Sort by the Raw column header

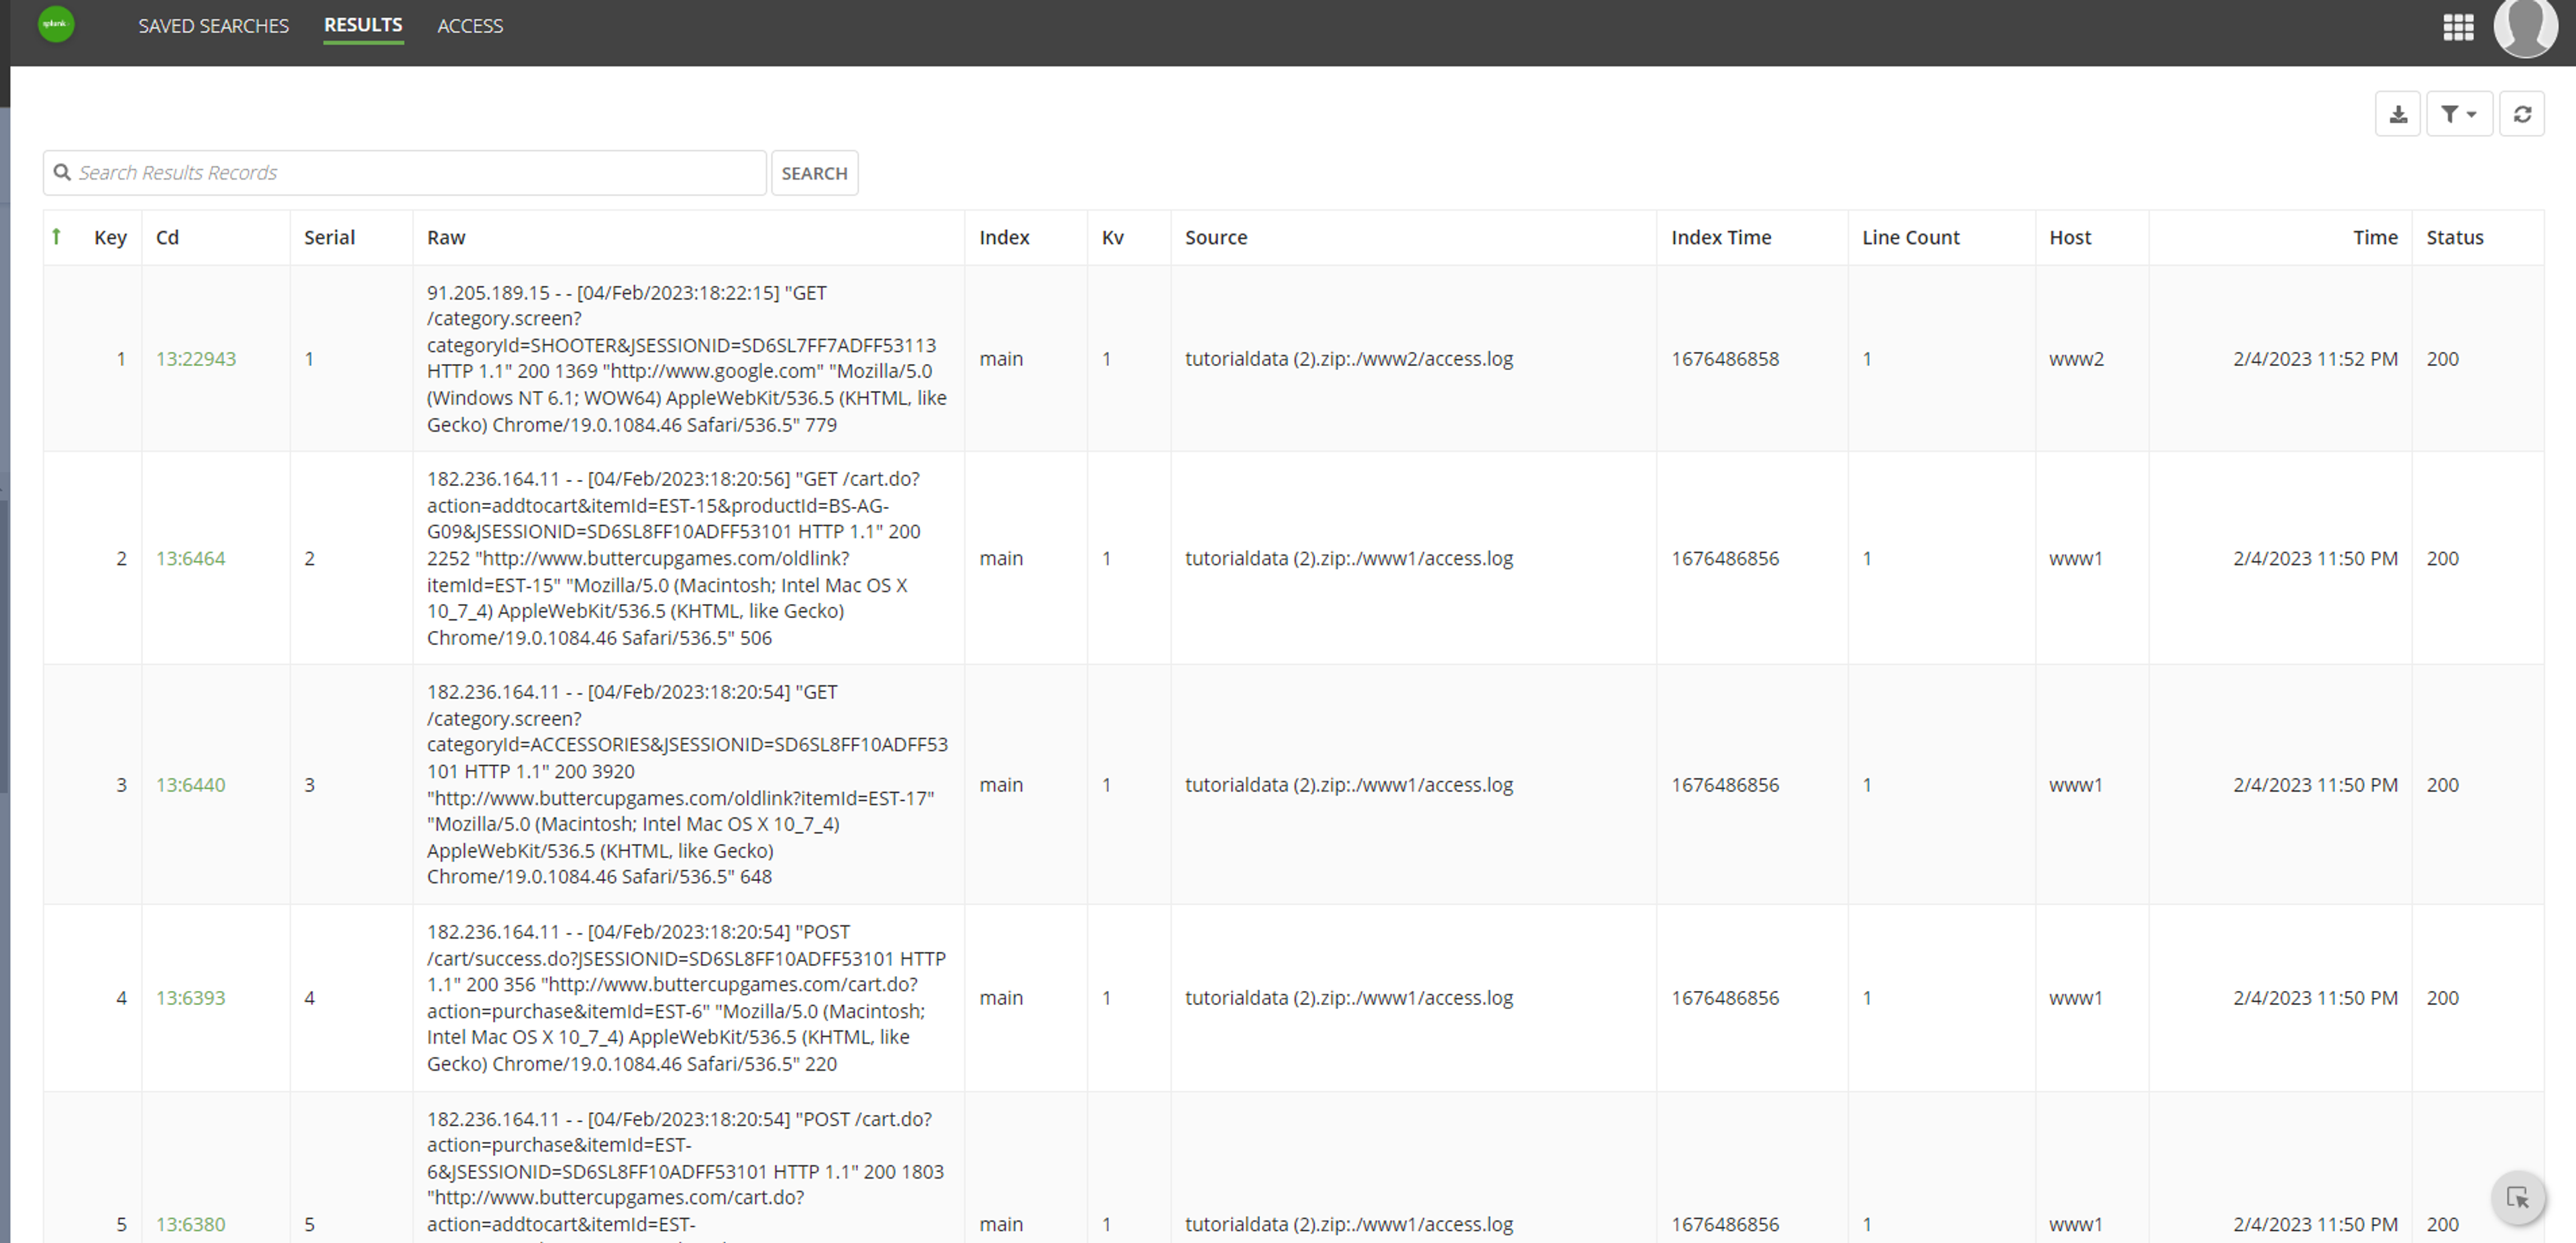click(x=446, y=238)
